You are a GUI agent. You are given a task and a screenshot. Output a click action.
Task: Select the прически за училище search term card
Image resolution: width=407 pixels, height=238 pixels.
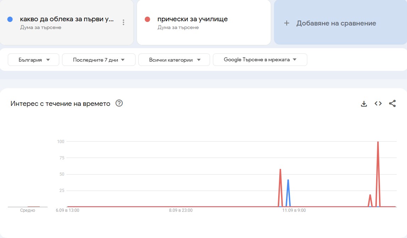tap(203, 22)
